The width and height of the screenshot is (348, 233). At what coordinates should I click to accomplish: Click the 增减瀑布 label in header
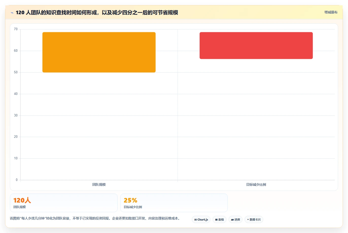(x=331, y=12)
